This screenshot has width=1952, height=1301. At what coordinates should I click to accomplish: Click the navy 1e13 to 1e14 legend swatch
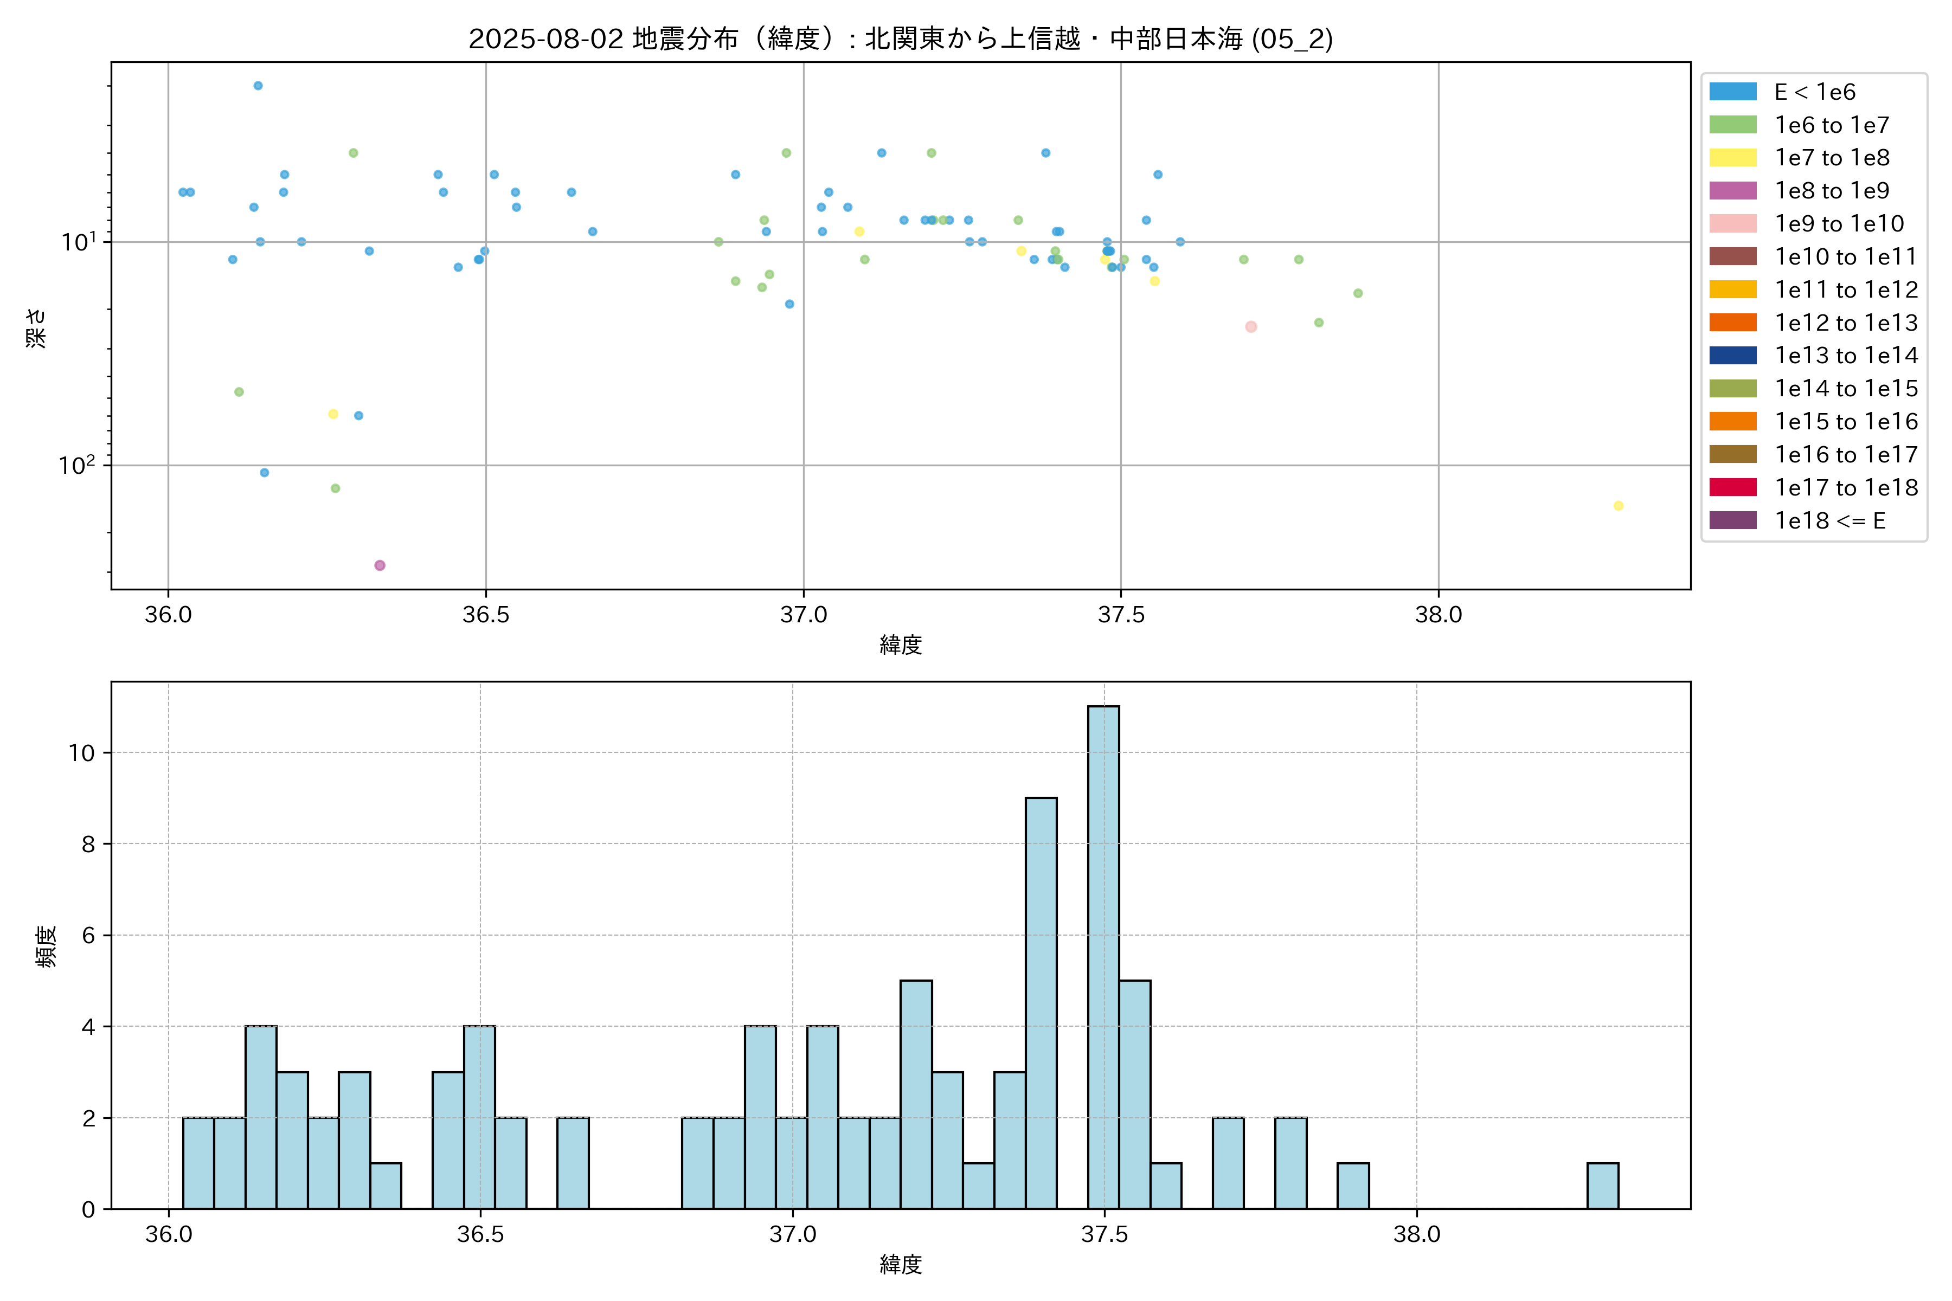[1732, 356]
